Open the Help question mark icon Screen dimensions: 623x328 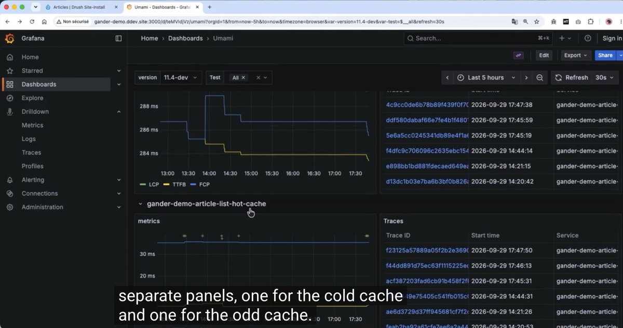point(588,38)
